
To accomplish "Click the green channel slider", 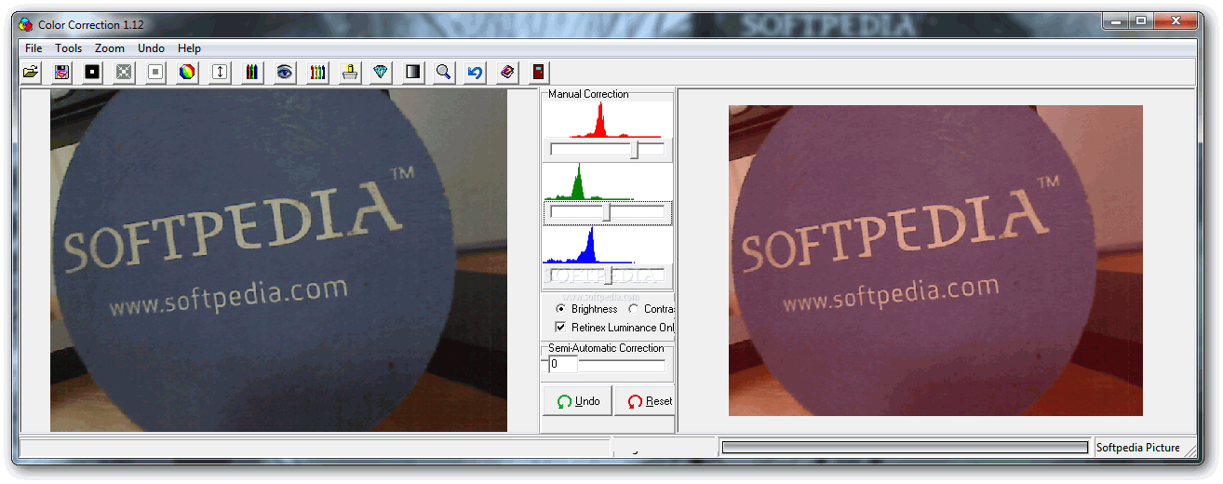I will (x=607, y=212).
